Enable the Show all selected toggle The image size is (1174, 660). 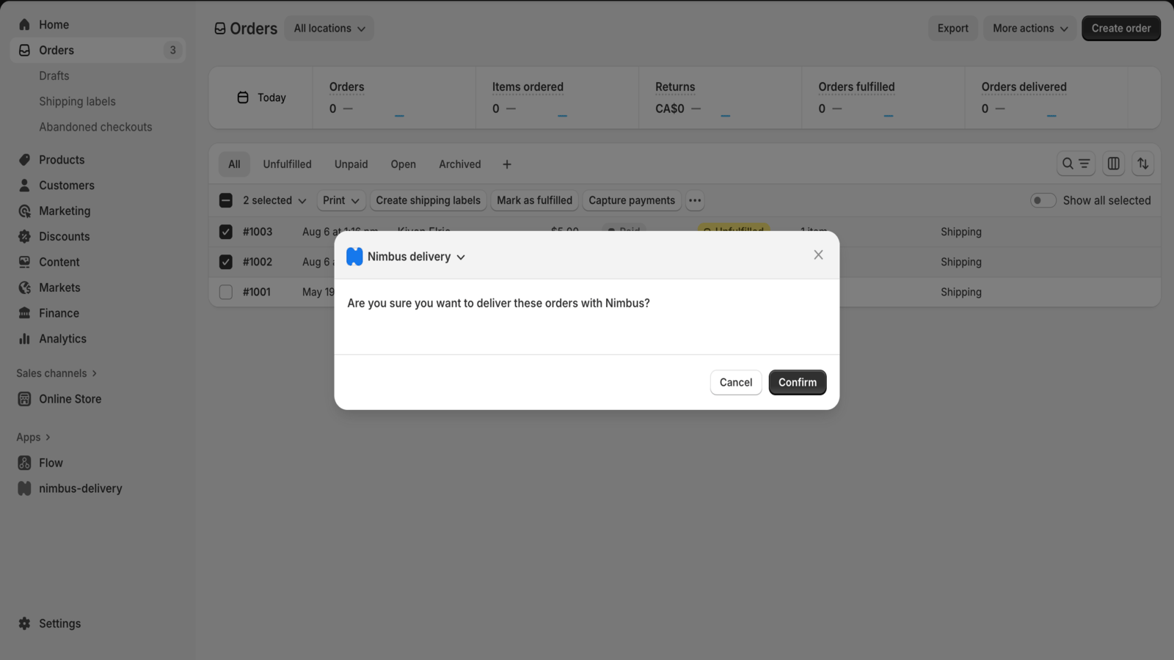coord(1043,199)
